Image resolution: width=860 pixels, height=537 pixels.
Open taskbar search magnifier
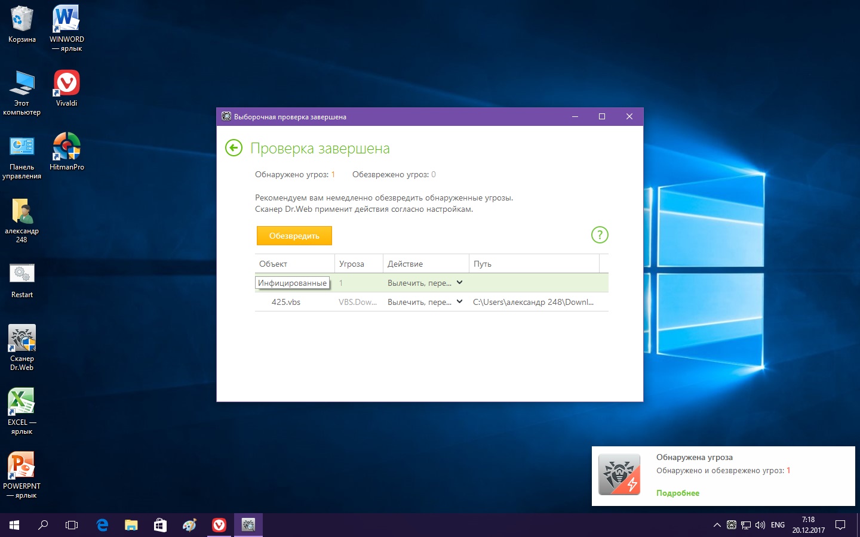coord(43,525)
